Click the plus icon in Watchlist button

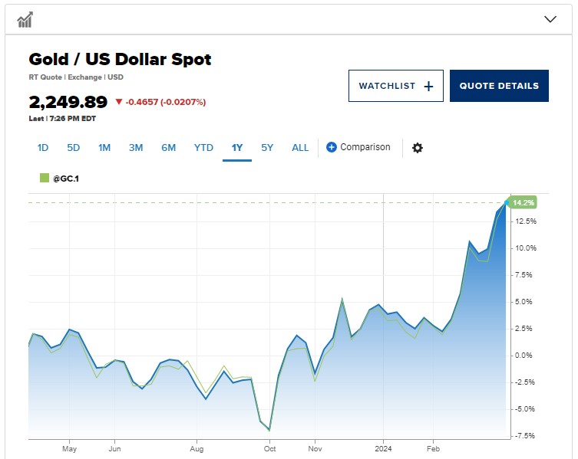(428, 86)
